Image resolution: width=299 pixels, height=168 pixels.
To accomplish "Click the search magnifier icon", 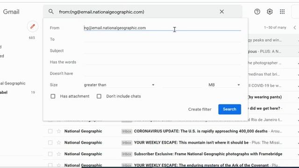I will (x=51, y=12).
